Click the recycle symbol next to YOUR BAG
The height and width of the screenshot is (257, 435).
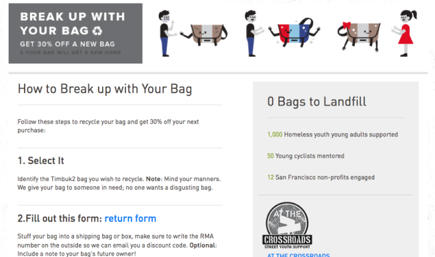97,31
